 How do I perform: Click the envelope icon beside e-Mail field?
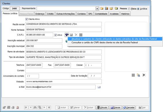(x=99, y=87)
